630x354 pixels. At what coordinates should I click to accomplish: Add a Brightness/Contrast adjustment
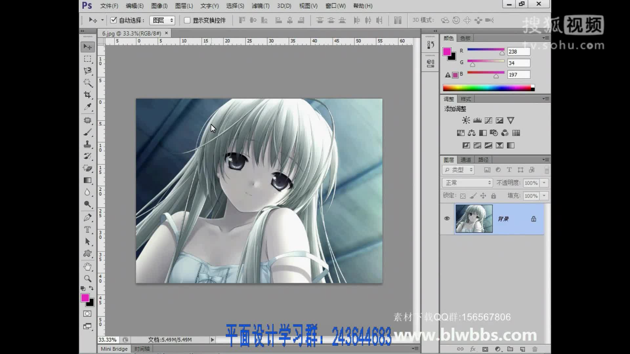click(x=466, y=120)
